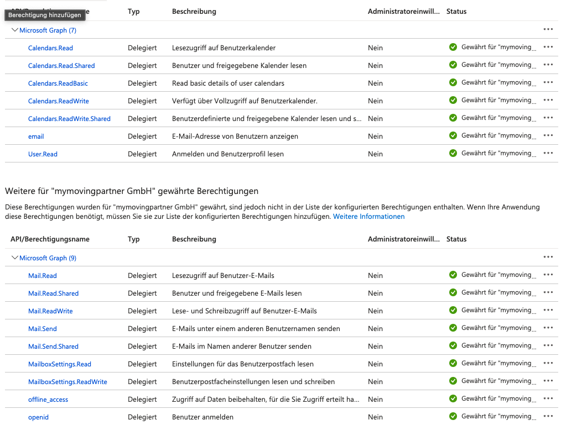The width and height of the screenshot is (561, 425).
Task: Click the Beschreibung column header in the upper table
Action: tap(194, 12)
